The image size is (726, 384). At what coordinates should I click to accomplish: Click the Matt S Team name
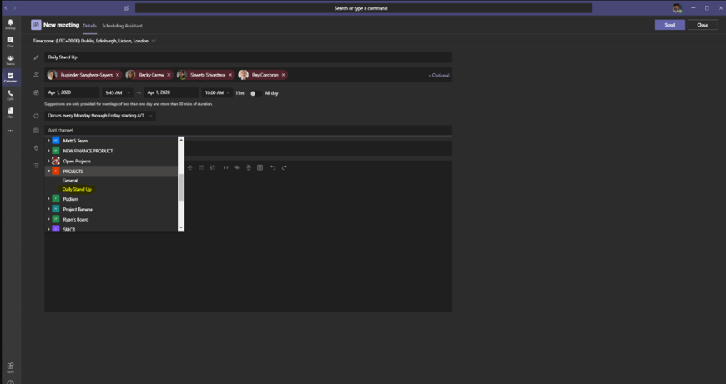click(x=75, y=141)
